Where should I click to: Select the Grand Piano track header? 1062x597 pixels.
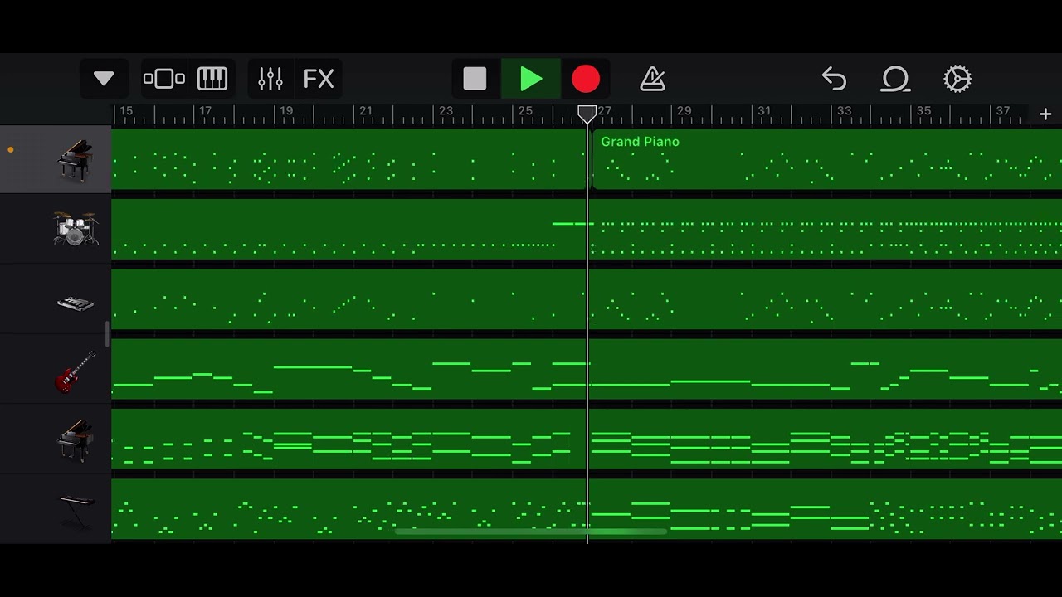[x=56, y=160]
